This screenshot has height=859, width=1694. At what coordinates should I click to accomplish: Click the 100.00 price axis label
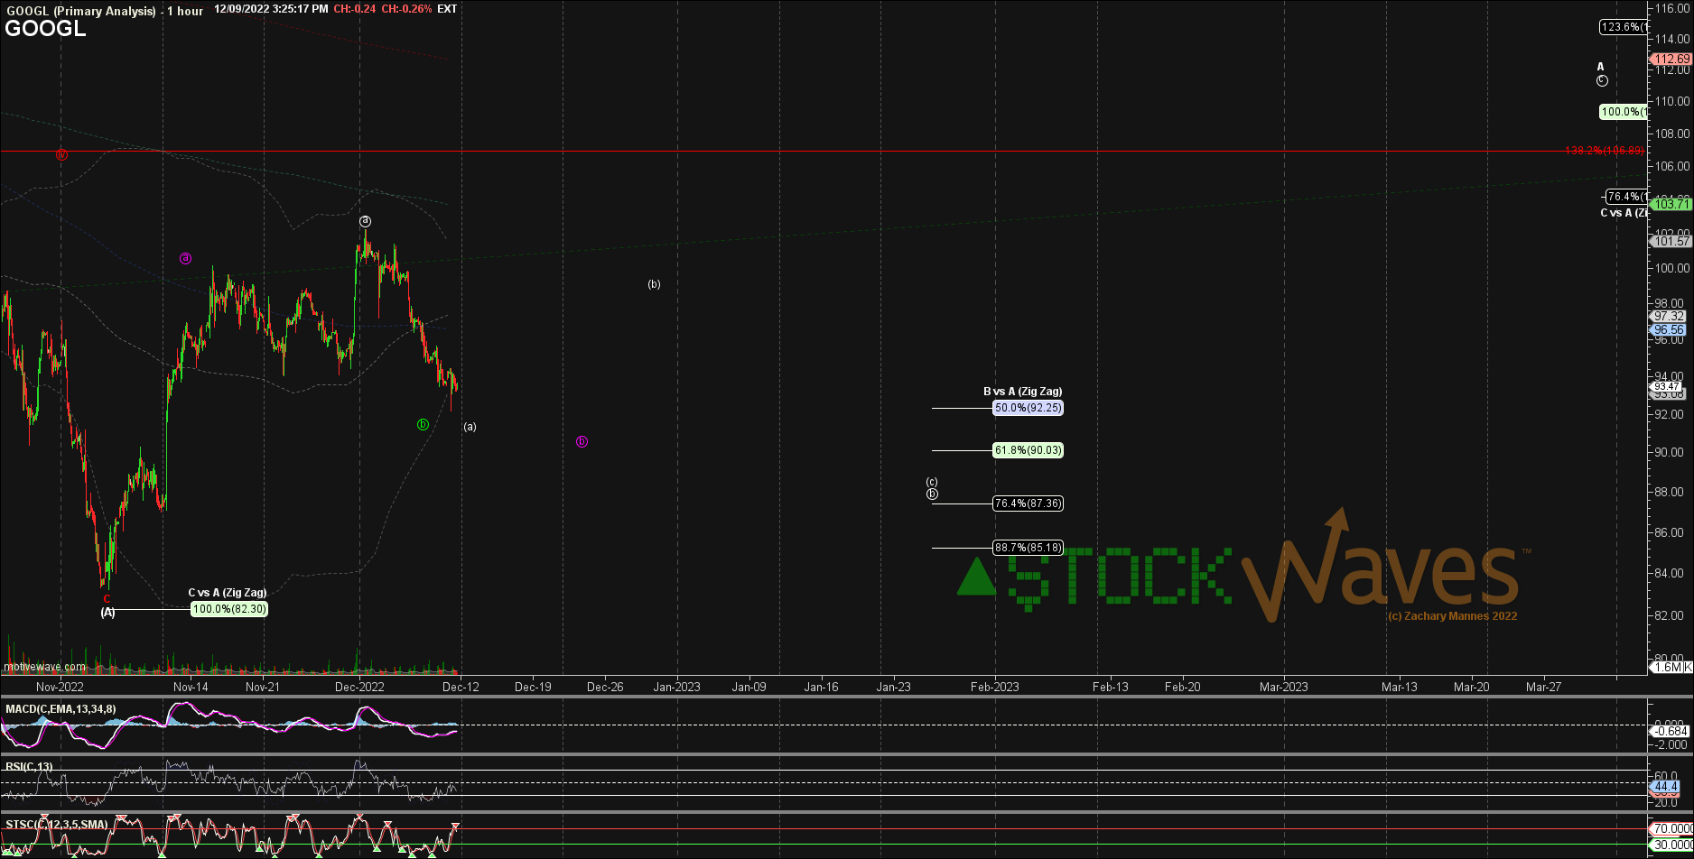click(1671, 268)
